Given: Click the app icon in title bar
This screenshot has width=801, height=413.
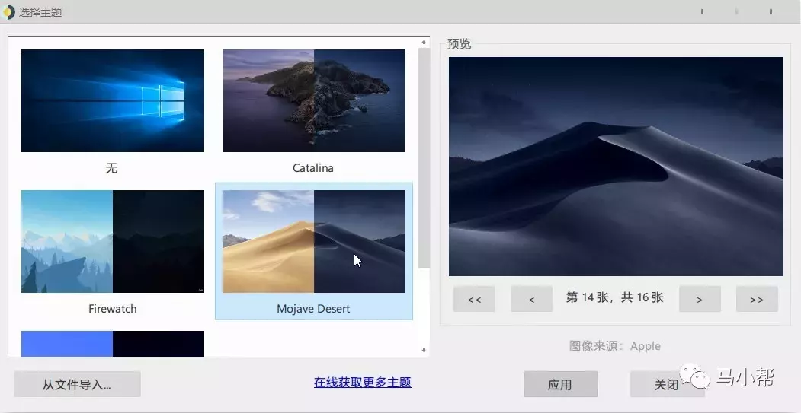Looking at the screenshot, I should [x=8, y=11].
